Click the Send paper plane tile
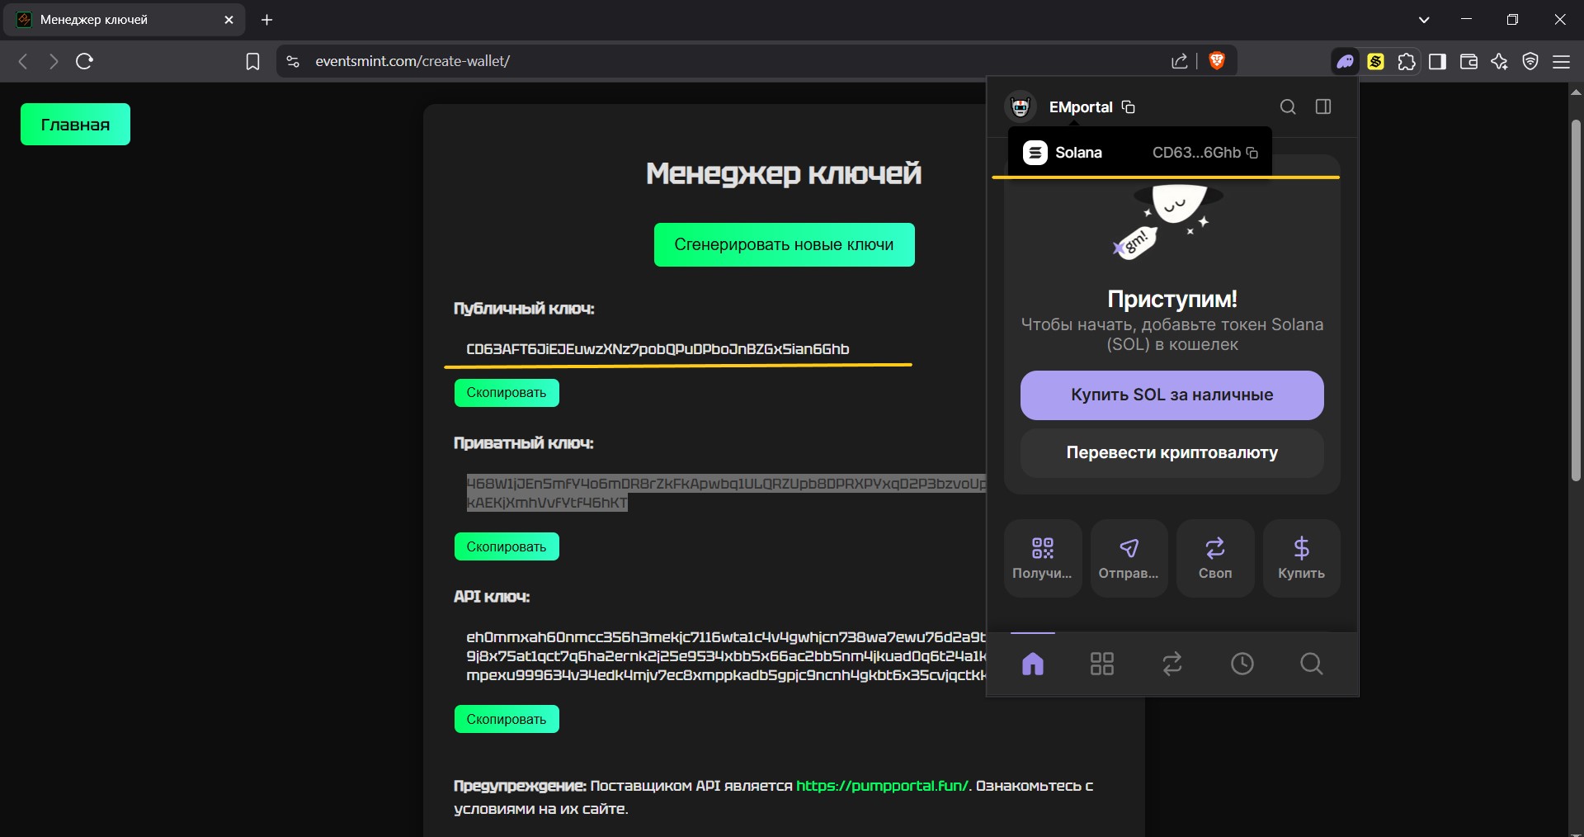This screenshot has height=837, width=1584. coord(1129,558)
